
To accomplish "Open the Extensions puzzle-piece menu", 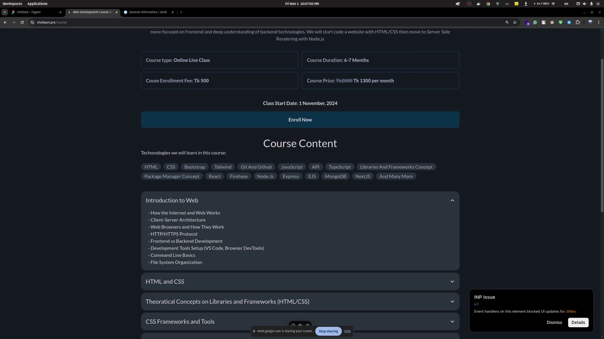I will pyautogui.click(x=578, y=22).
